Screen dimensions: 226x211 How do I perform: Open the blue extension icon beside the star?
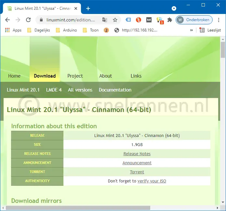coord(128,20)
